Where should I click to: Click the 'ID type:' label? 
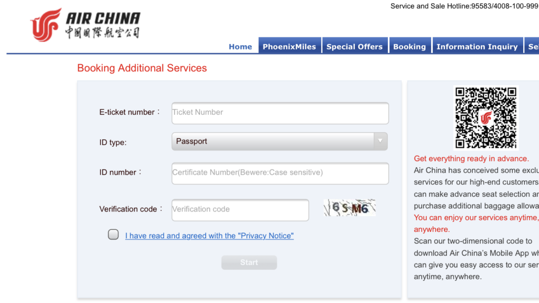point(113,142)
